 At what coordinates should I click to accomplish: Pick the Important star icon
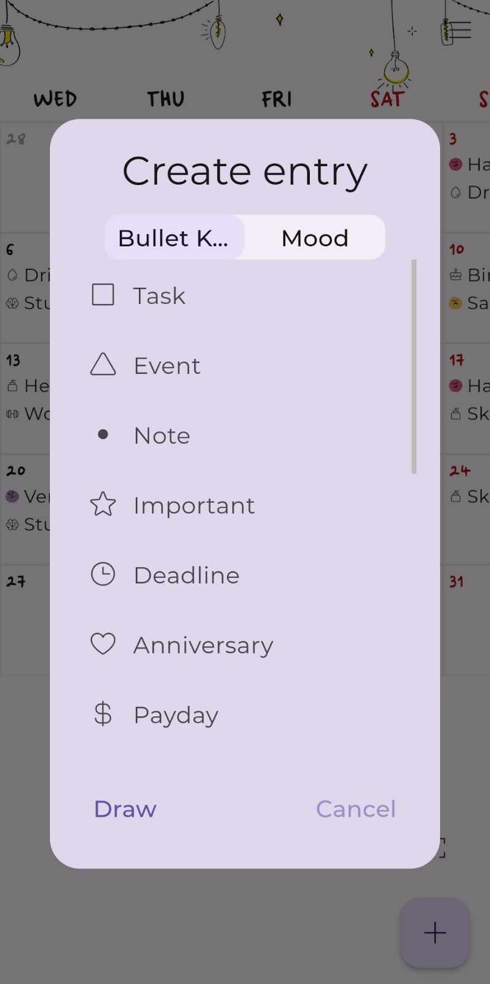[103, 505]
